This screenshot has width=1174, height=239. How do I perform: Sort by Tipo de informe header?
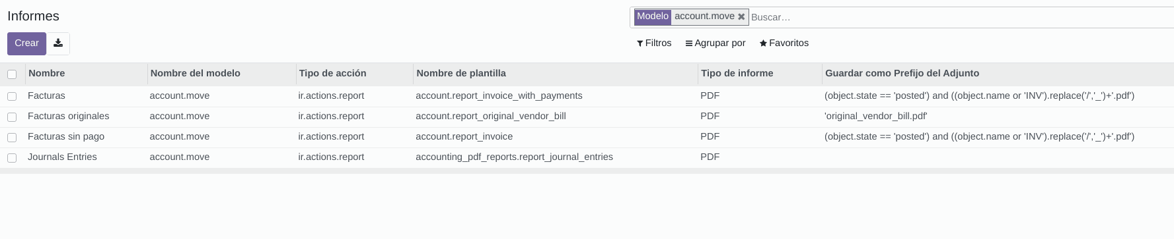click(737, 73)
